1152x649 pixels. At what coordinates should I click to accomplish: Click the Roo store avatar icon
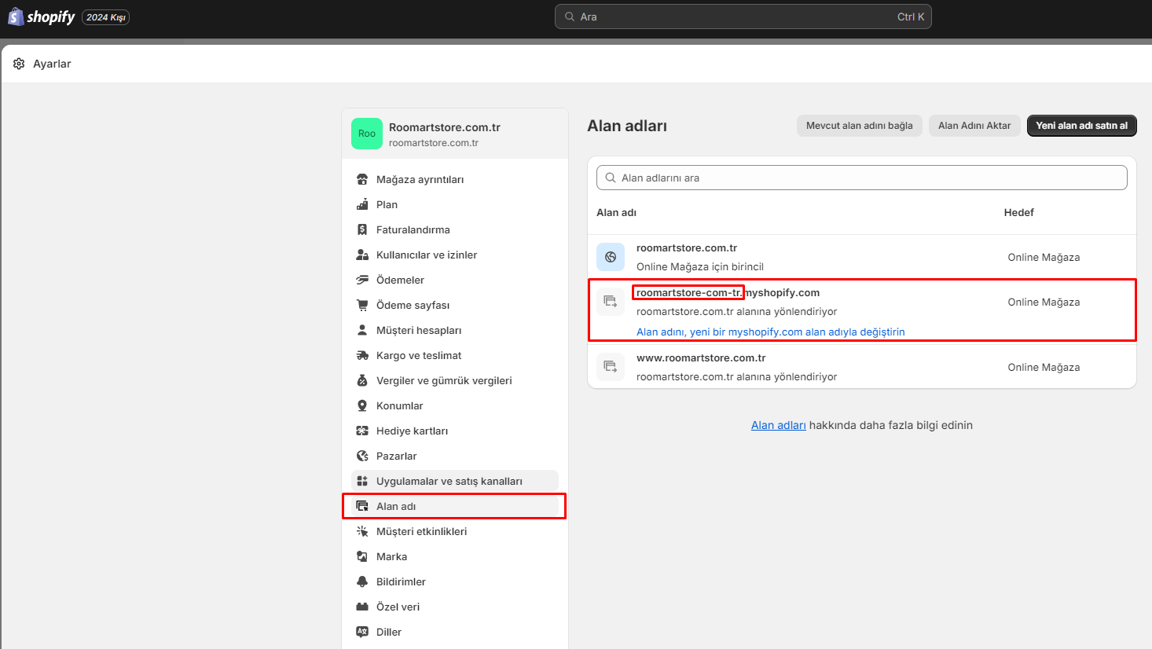[366, 134]
